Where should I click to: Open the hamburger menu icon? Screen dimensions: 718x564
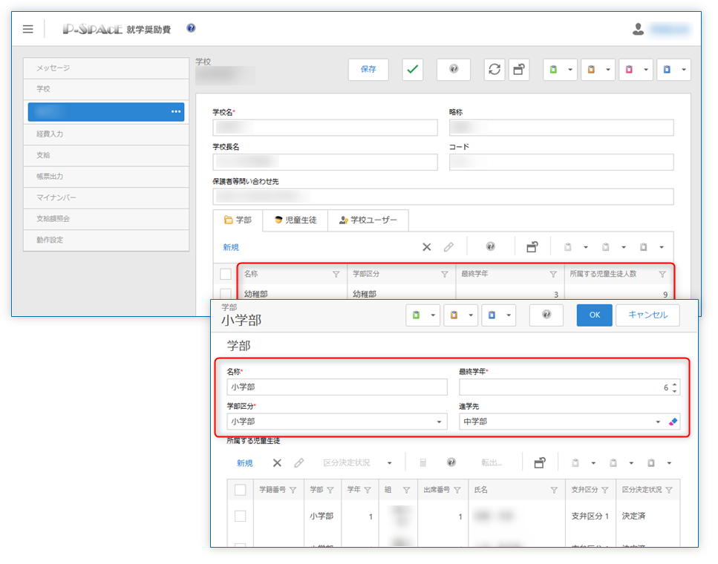point(28,29)
